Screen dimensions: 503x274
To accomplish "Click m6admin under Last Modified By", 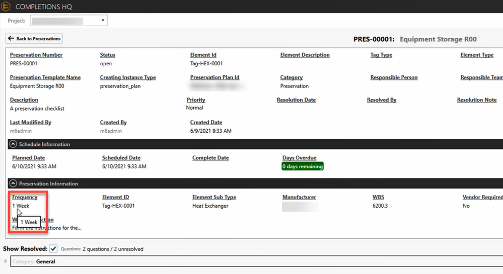I will [x=21, y=131].
